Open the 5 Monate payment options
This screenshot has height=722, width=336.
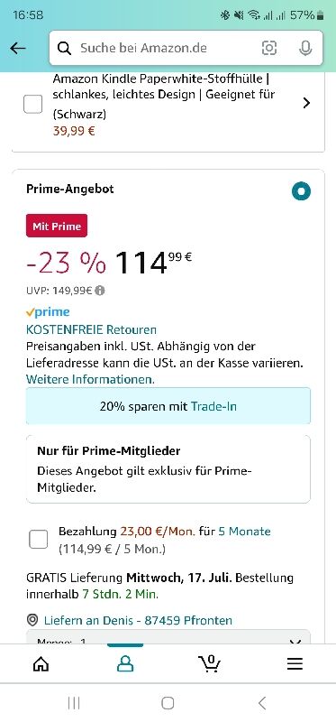[244, 532]
